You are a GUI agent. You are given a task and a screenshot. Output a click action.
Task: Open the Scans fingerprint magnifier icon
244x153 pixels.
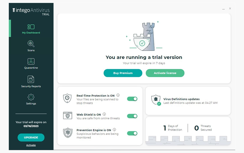point(31,44)
